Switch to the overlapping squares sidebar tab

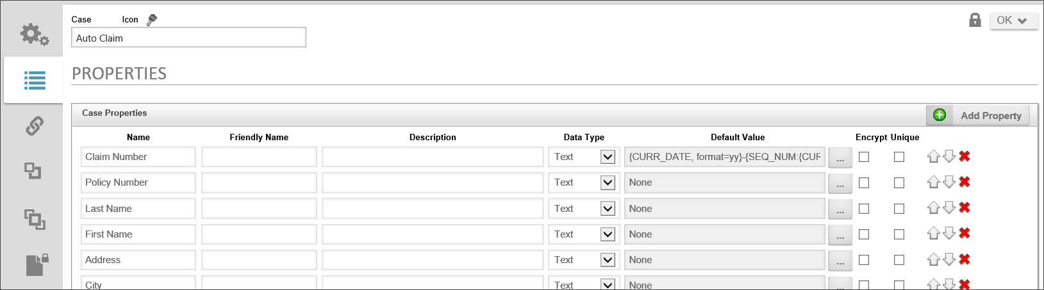click(35, 219)
